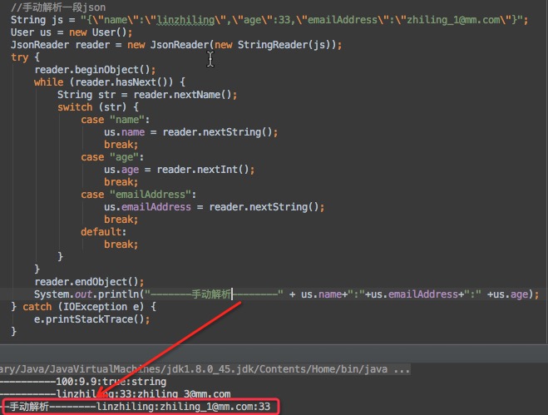
Task: Click '+us.age);' at end of println
Action: point(513,294)
